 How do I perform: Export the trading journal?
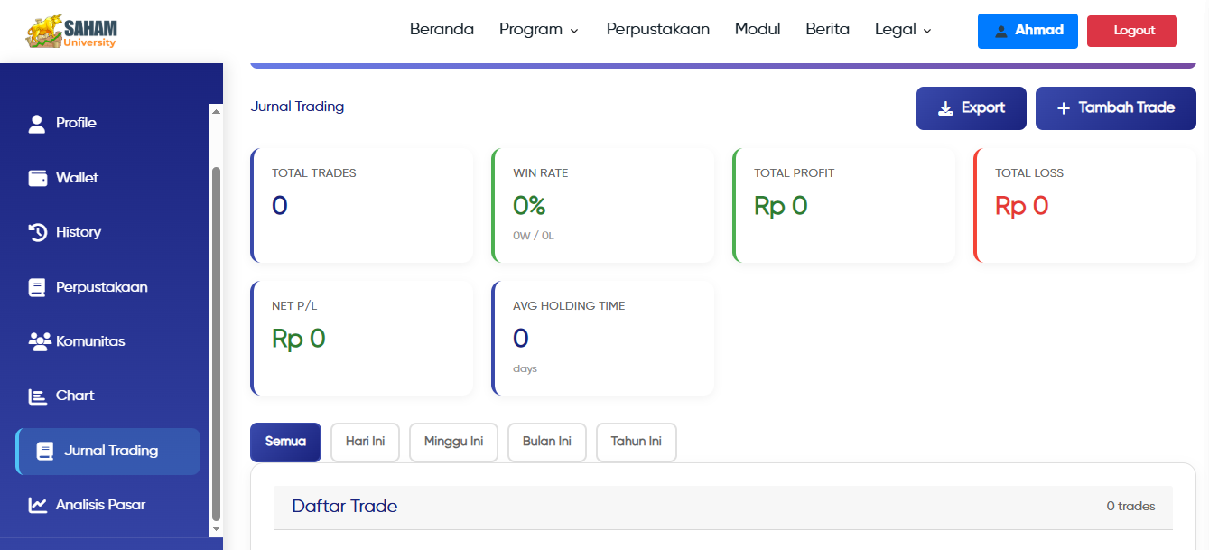click(971, 107)
